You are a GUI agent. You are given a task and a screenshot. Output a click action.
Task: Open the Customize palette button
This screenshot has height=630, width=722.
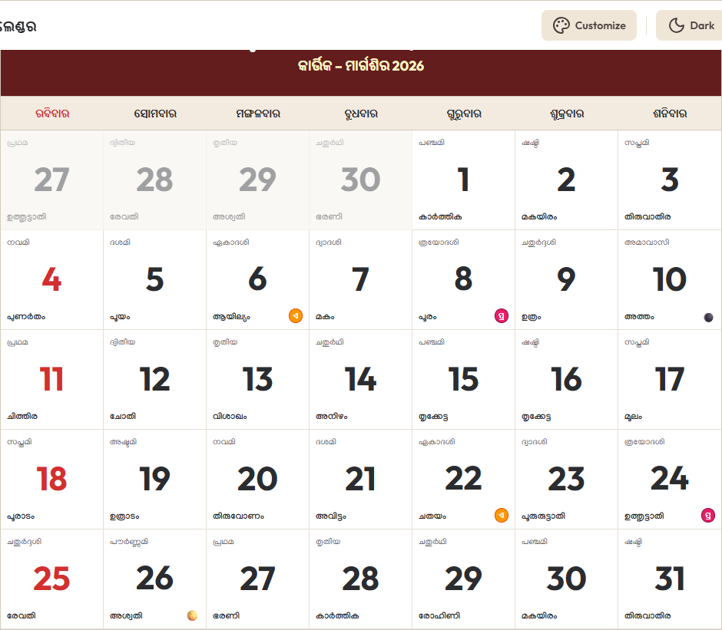pos(589,25)
